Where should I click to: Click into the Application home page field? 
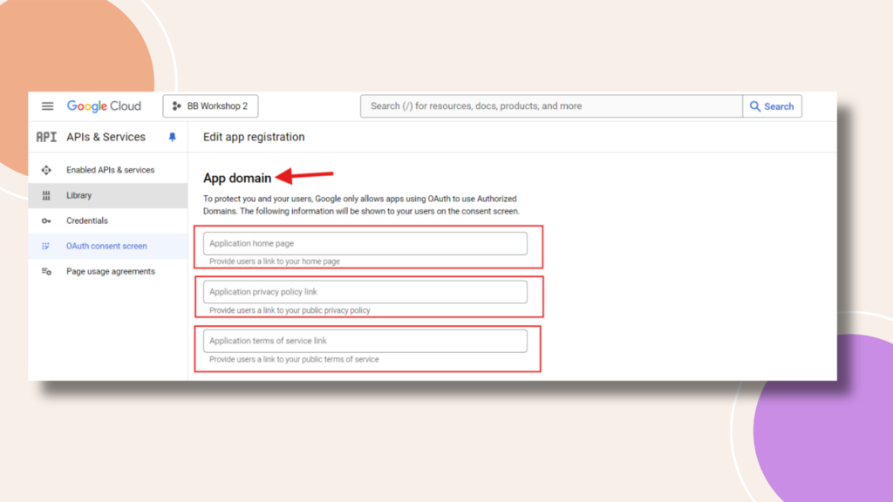(x=365, y=244)
